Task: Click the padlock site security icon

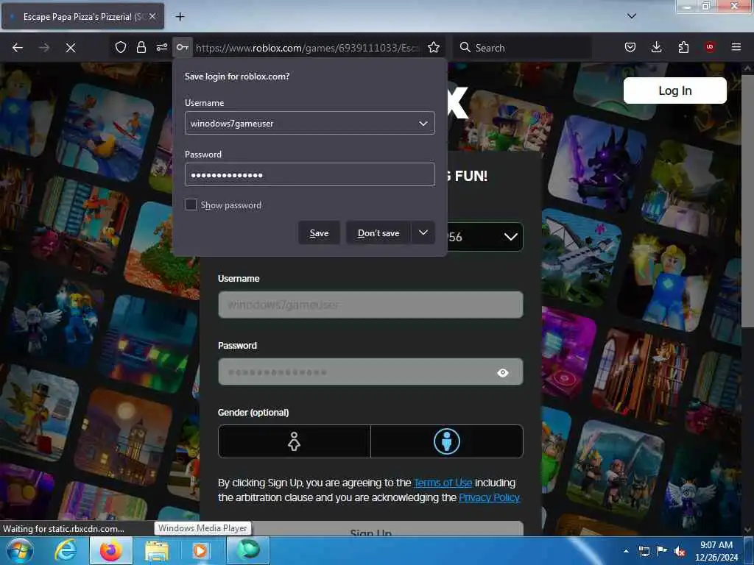Action: pyautogui.click(x=141, y=47)
